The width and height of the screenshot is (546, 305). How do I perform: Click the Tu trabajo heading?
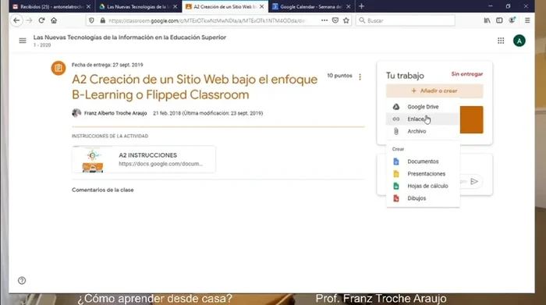405,76
